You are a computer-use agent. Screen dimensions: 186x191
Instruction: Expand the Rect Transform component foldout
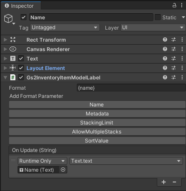point(5,39)
